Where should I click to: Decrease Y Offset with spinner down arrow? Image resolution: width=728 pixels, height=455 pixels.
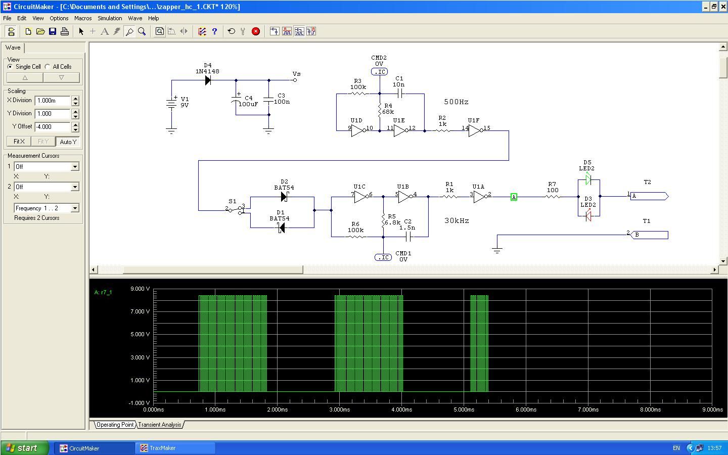tap(75, 129)
